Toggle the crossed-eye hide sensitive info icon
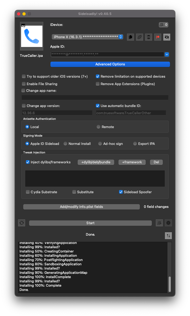Viewport: 190px width, 316px height. (167, 37)
